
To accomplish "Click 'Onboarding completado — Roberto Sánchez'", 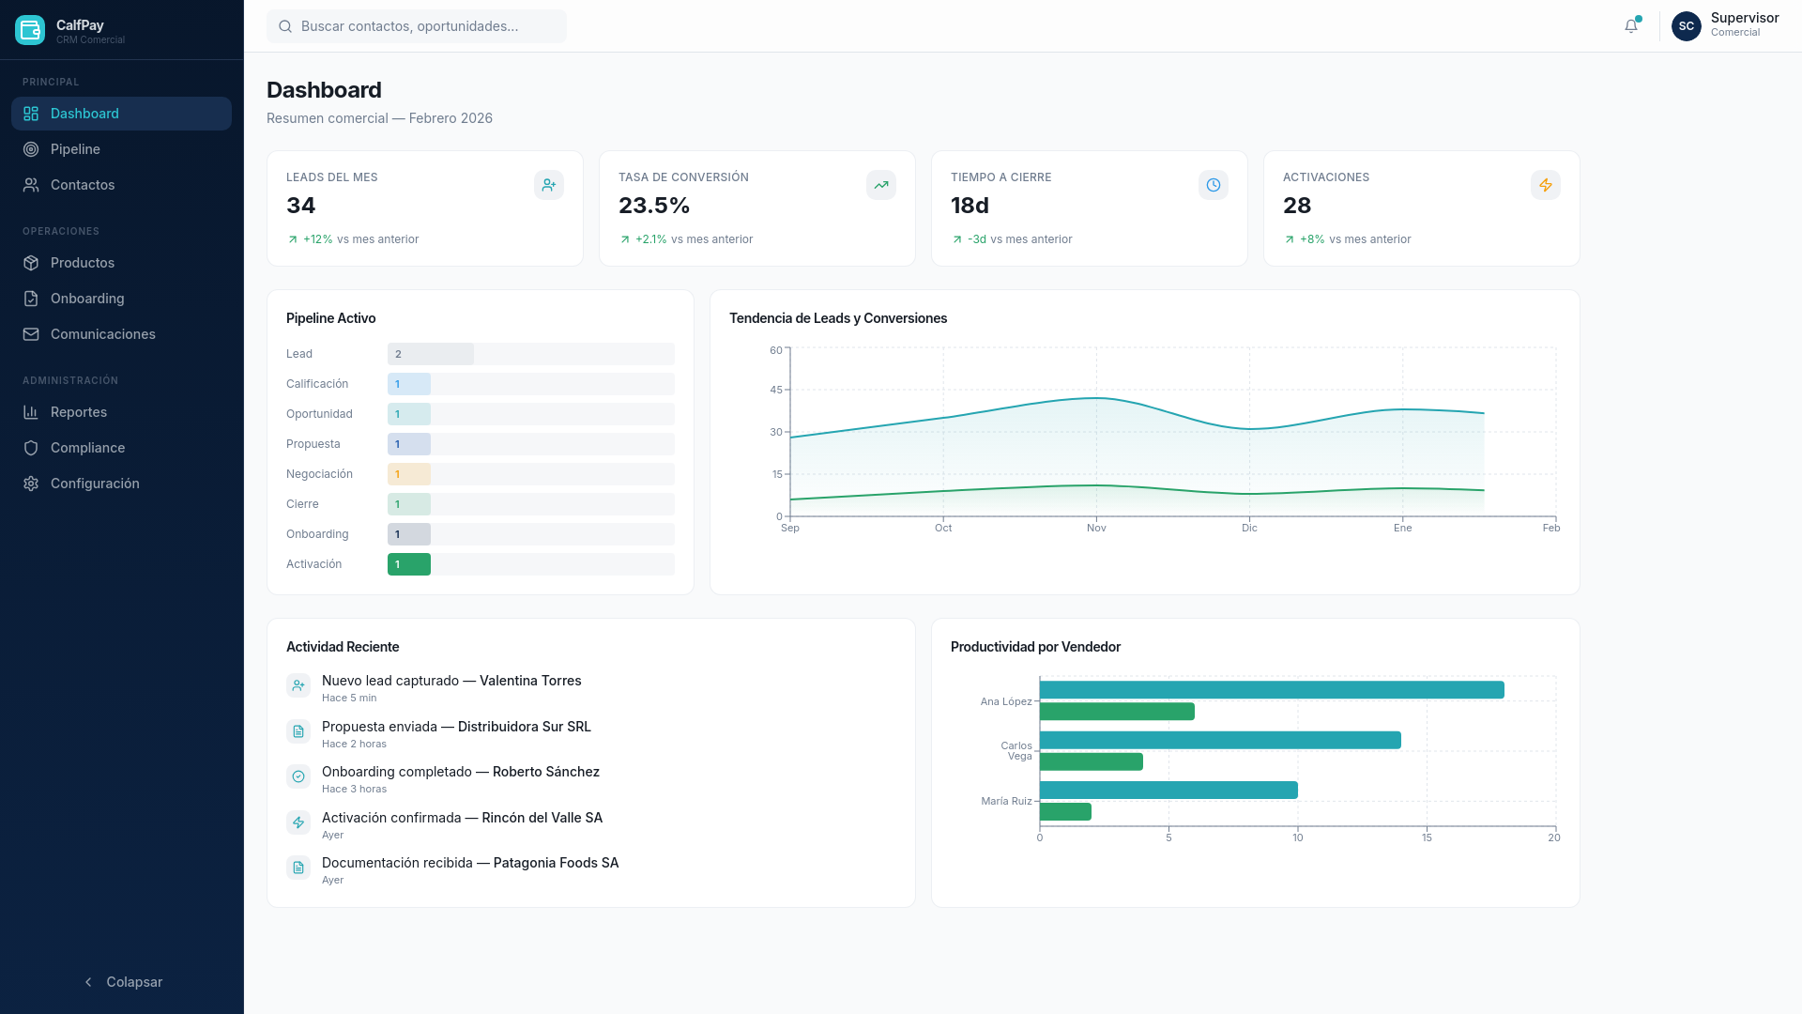I will (x=461, y=772).
